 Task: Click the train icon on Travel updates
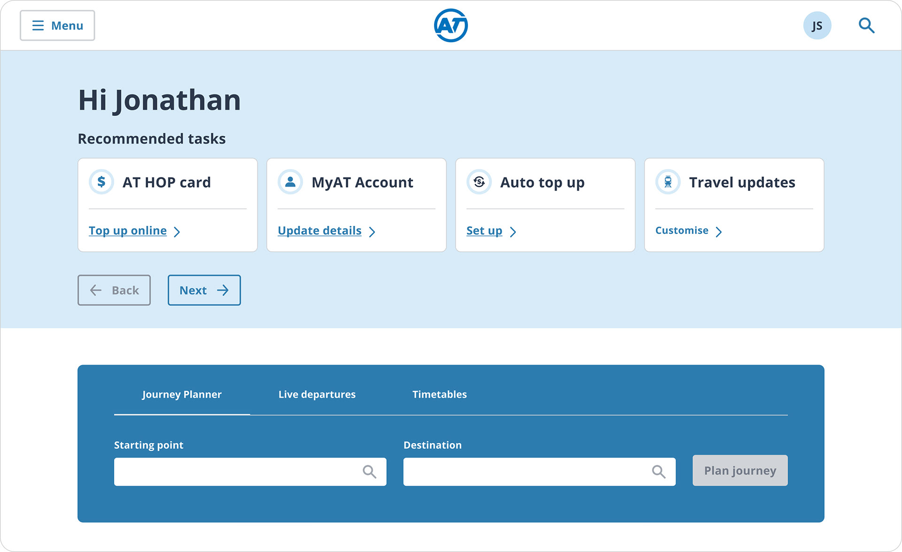point(668,182)
